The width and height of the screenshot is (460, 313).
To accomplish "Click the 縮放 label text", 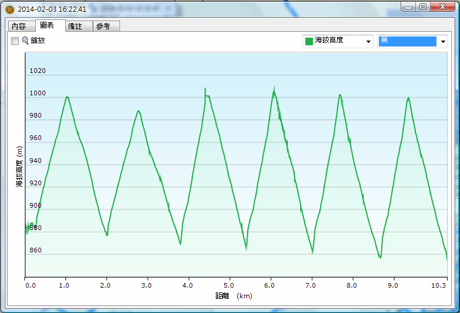I will (38, 41).
